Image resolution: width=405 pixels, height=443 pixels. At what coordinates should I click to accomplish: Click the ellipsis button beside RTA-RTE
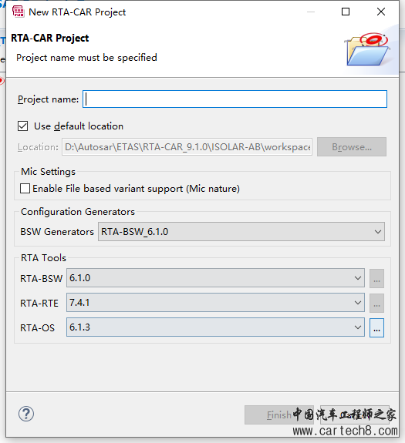376,303
